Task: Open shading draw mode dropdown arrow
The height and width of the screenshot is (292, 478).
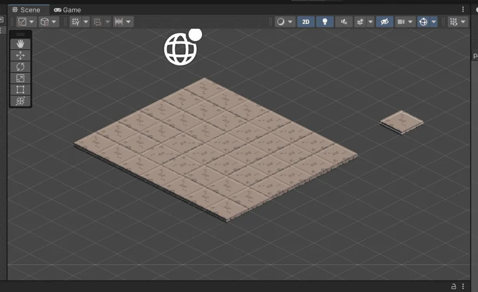Action: point(290,22)
